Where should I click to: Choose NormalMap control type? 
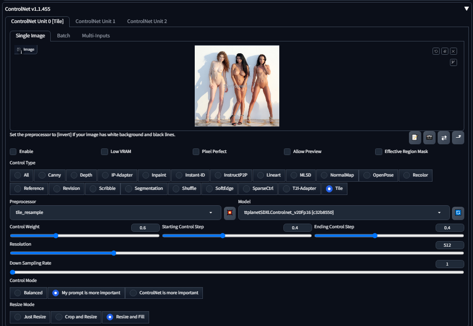click(x=338, y=176)
